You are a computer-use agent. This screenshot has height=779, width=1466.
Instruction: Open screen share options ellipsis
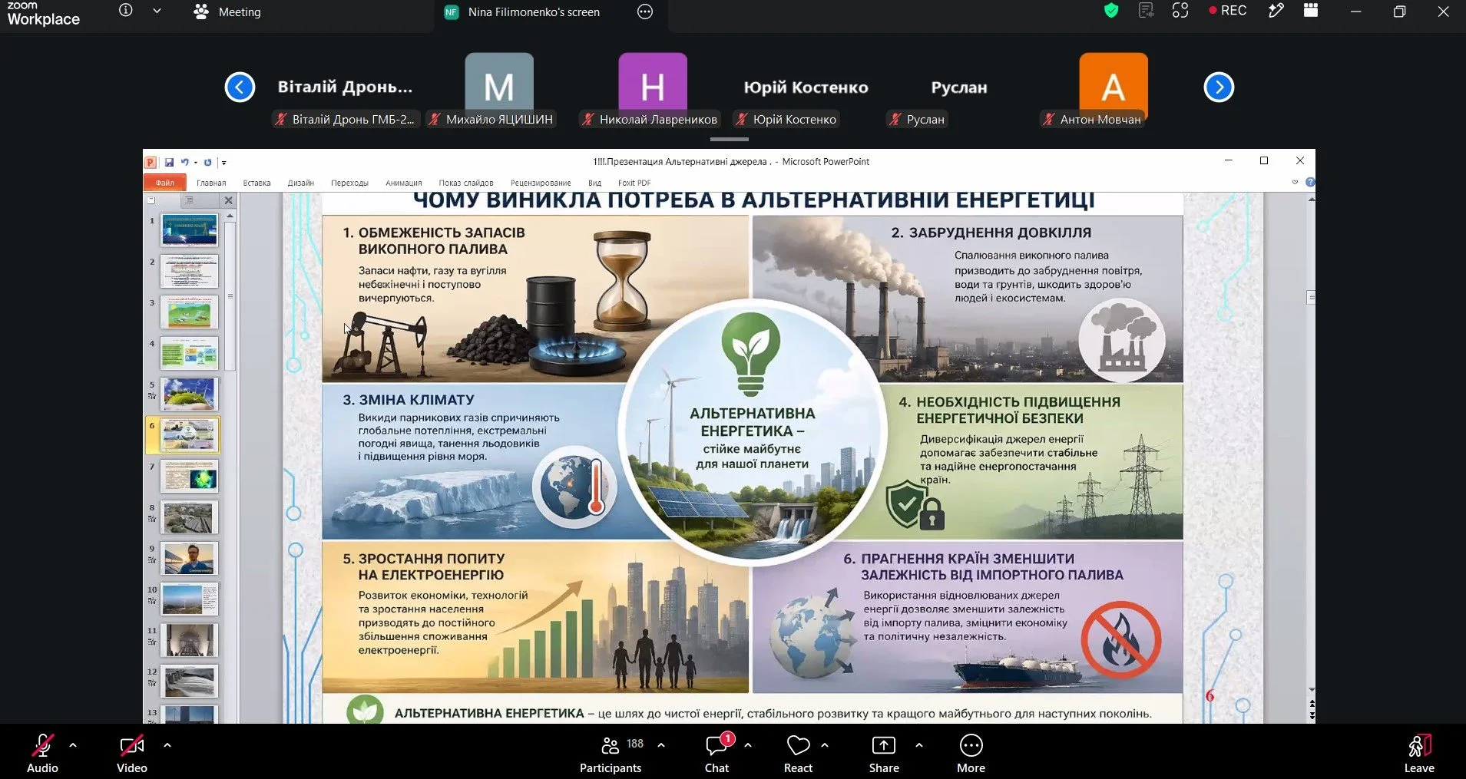pyautogui.click(x=645, y=12)
